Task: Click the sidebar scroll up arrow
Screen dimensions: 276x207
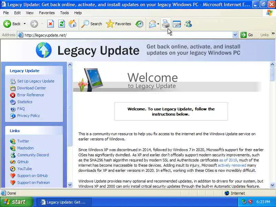Action: (70, 65)
